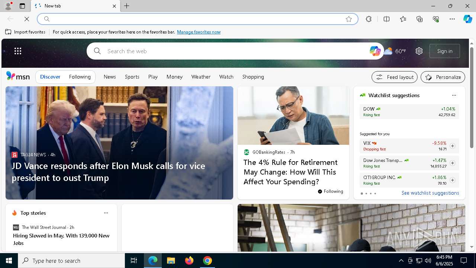Toggle split screen view
Image resolution: width=476 pixels, height=268 pixels.
(386, 19)
